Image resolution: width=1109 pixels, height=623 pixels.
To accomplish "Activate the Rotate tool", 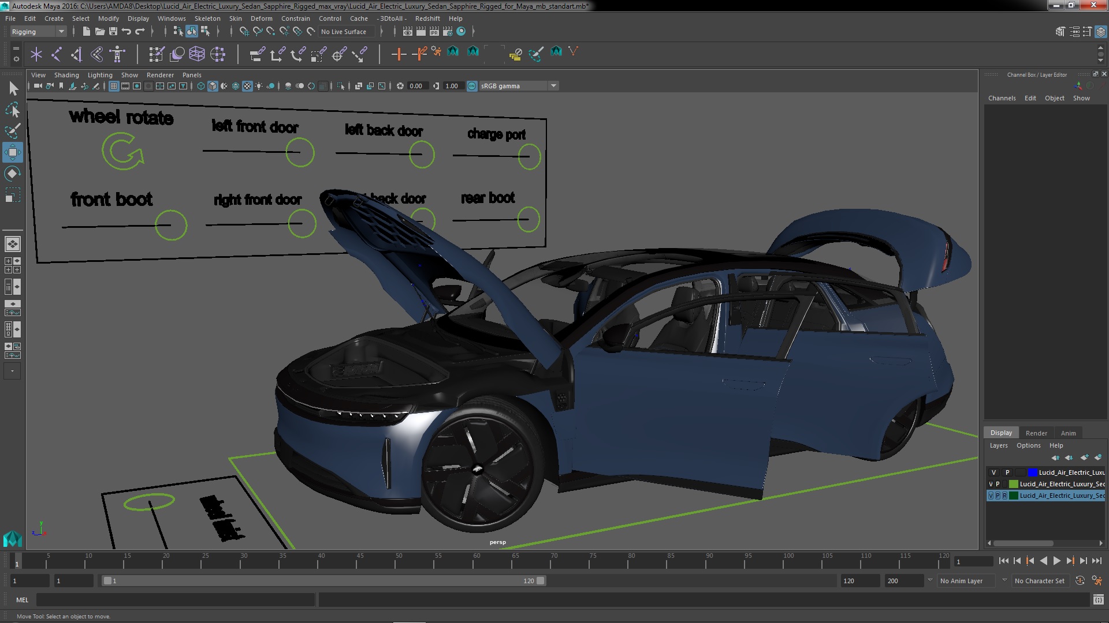I will 12,174.
